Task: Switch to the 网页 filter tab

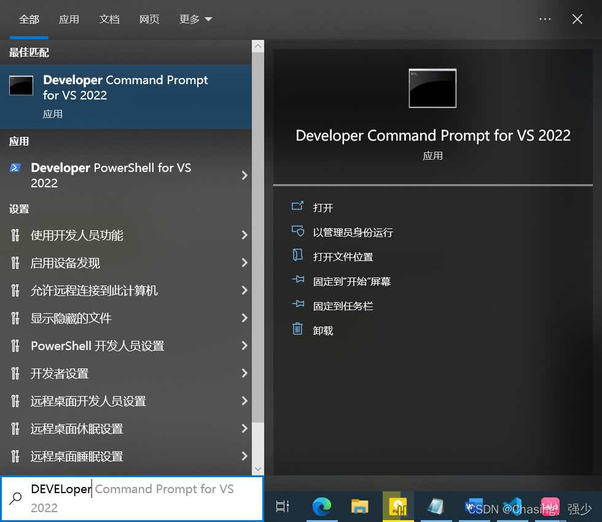Action: pos(149,19)
